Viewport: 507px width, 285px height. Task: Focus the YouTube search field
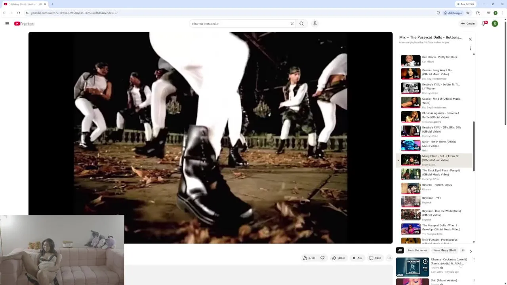click(240, 24)
